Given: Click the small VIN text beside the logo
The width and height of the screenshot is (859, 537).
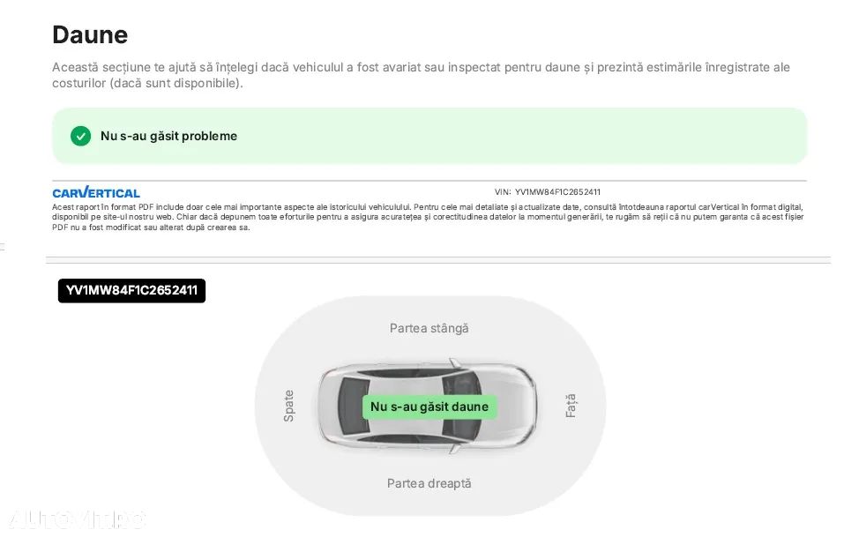Looking at the screenshot, I should pos(548,191).
